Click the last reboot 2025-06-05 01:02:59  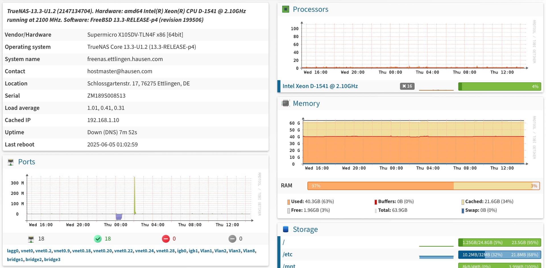112,145
